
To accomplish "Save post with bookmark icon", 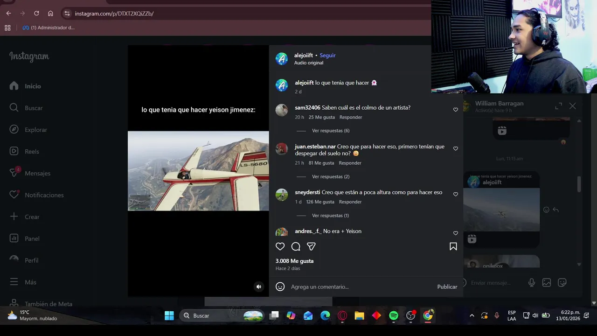I will tap(453, 246).
